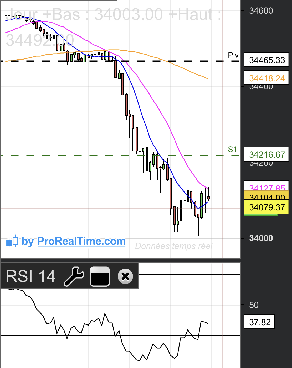Click the RSI 14 indicator title

[31, 276]
